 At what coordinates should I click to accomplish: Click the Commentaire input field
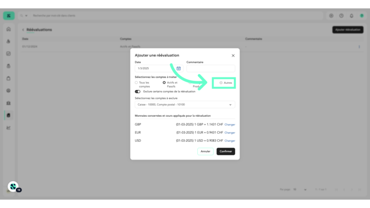pos(211,68)
